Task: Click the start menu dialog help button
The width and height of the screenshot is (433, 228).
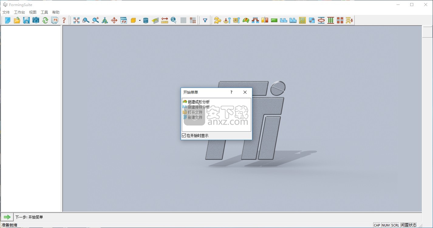Action: click(231, 92)
